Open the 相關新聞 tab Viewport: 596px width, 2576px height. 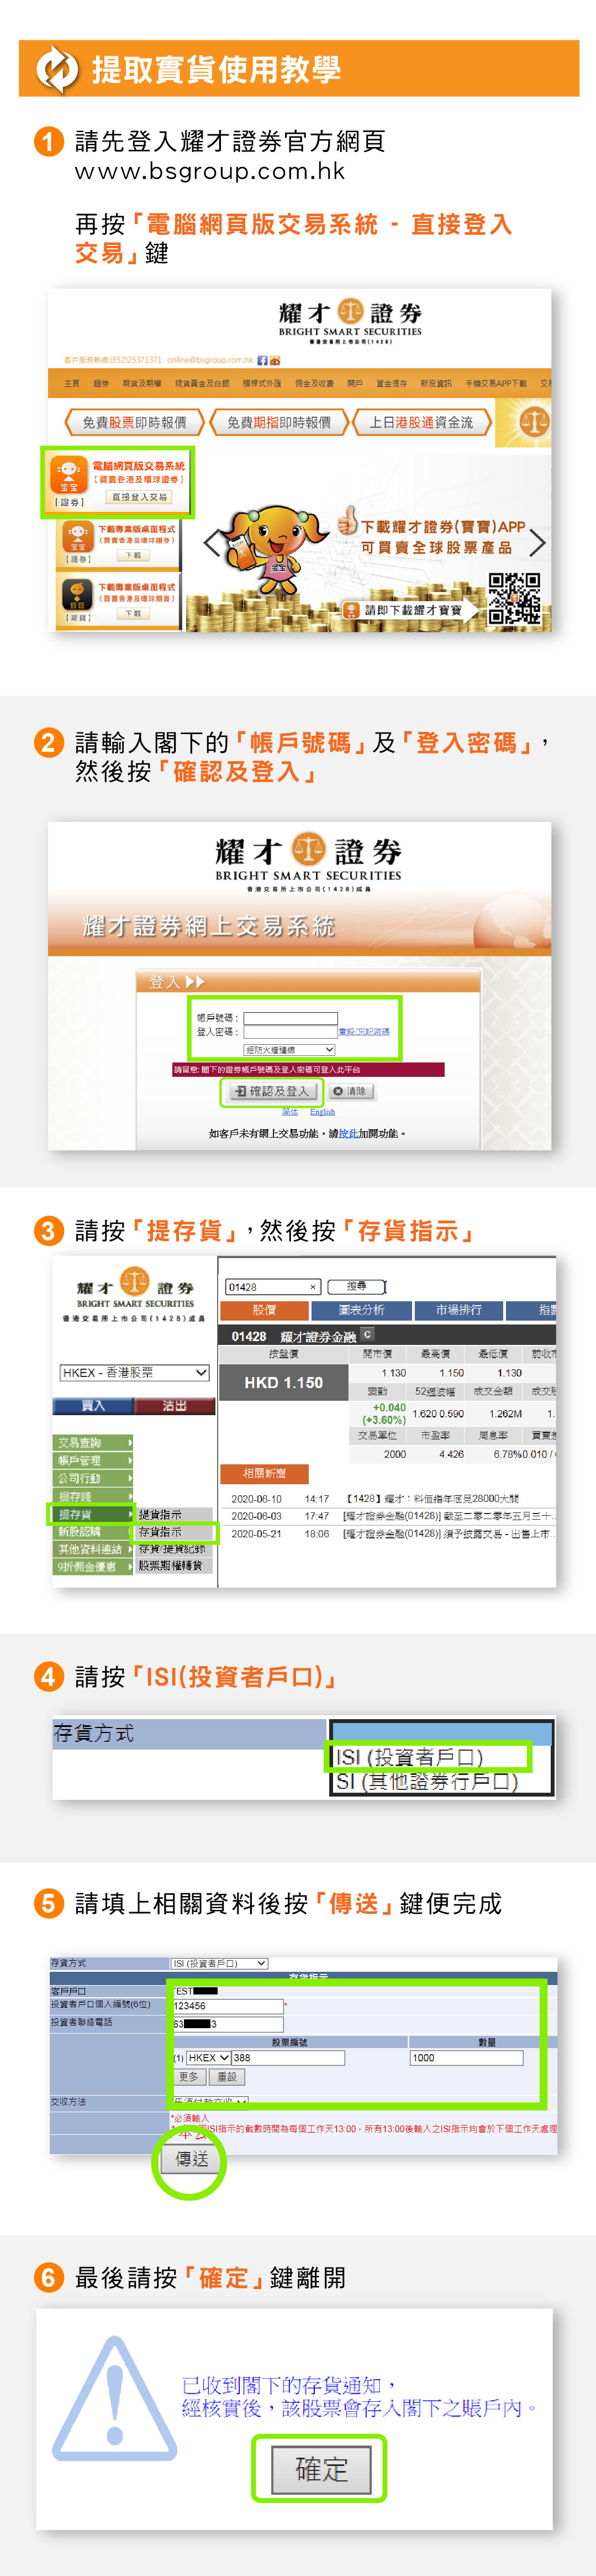click(264, 1473)
